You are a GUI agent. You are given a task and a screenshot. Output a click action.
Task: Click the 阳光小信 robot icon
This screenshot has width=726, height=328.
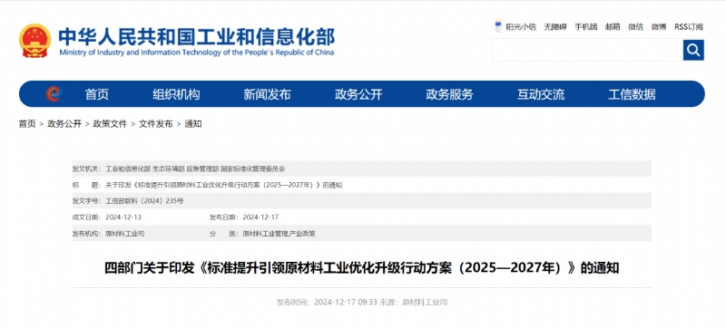pos(497,26)
